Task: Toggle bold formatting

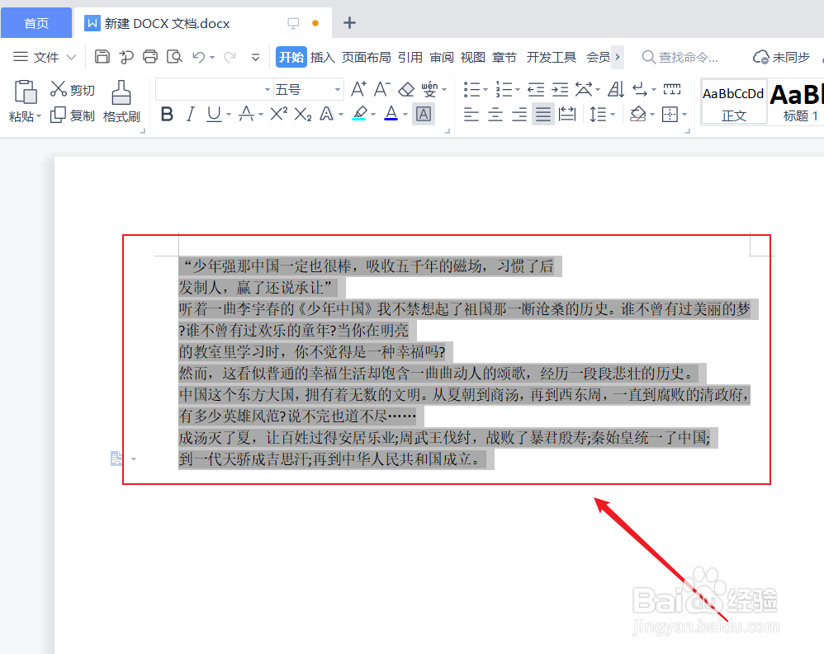Action: (x=168, y=114)
